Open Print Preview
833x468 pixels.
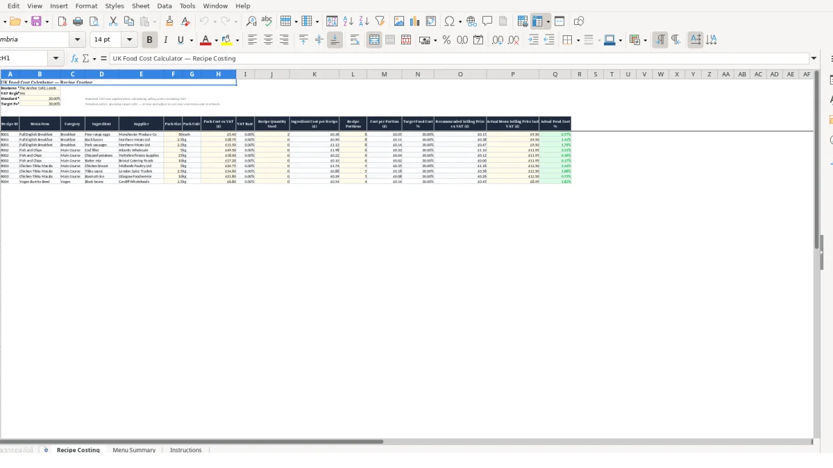coord(94,21)
